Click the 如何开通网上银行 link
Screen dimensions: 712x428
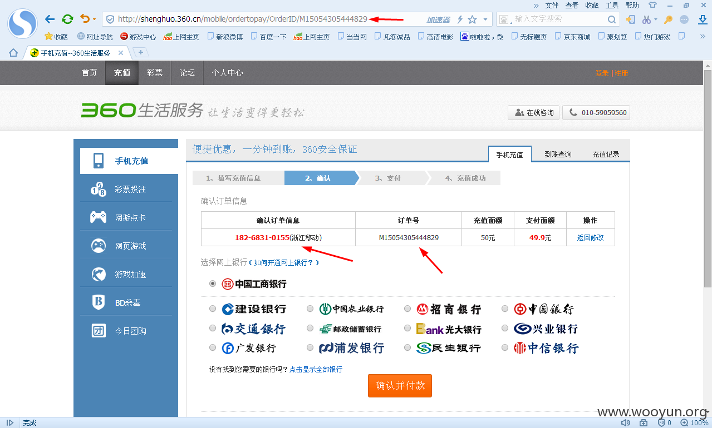(x=284, y=262)
